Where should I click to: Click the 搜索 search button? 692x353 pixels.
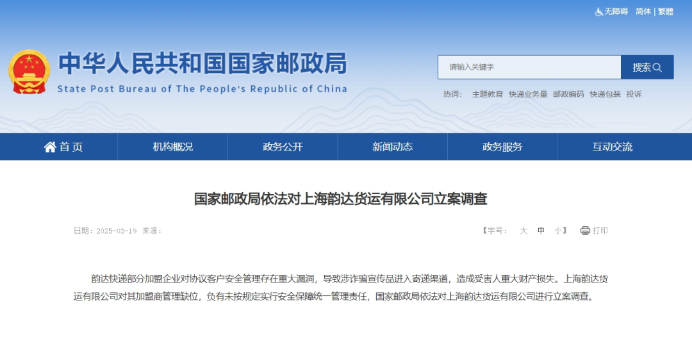coord(647,67)
